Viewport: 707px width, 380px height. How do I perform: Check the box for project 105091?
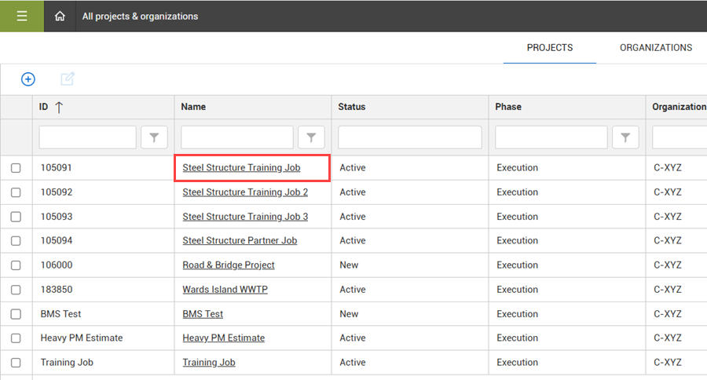click(16, 168)
